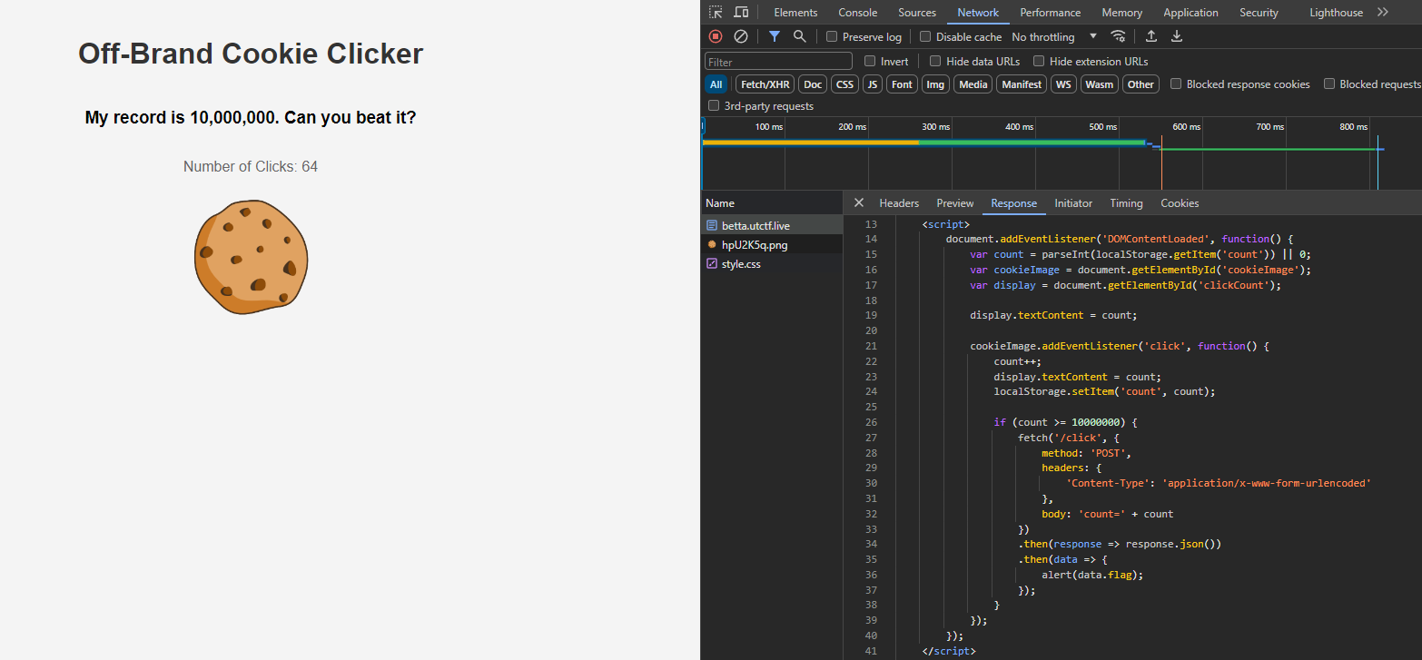Filter requests by JS
The image size is (1422, 660).
[872, 84]
